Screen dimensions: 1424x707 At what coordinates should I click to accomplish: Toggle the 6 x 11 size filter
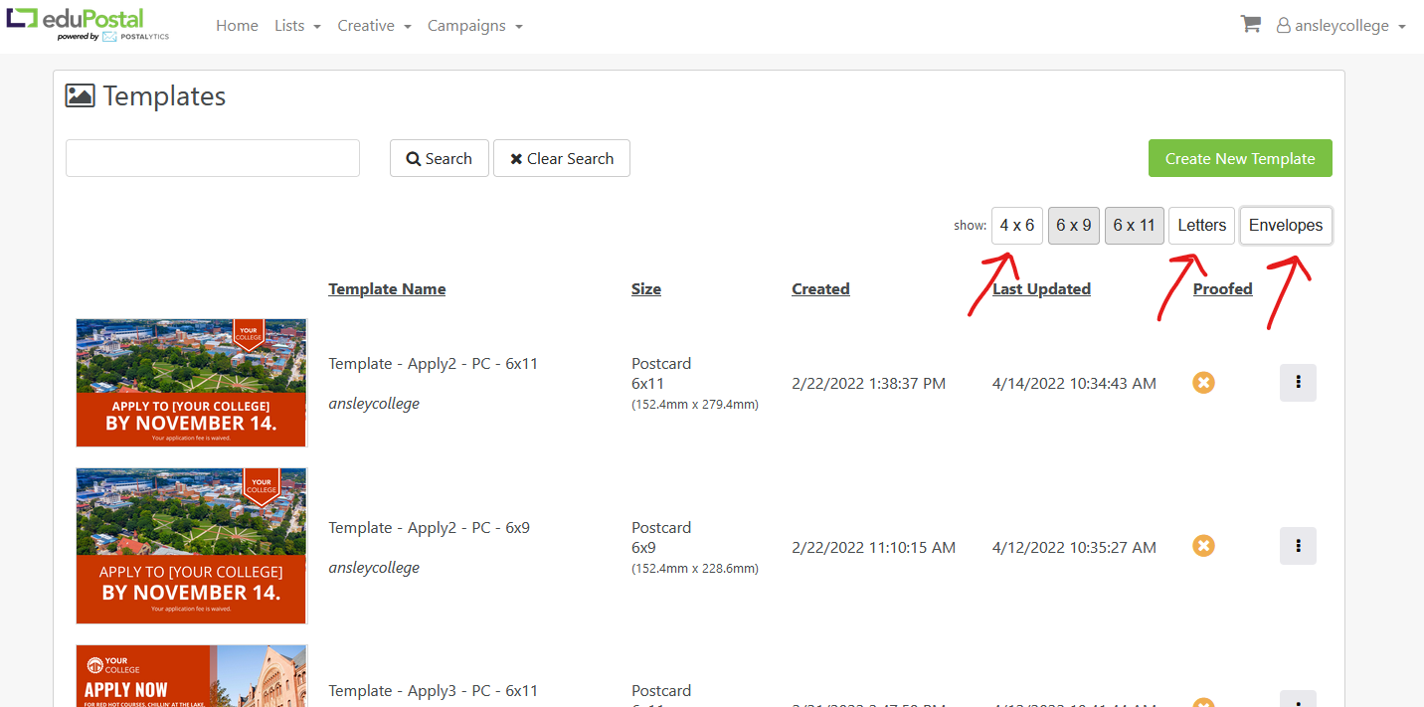click(1134, 226)
